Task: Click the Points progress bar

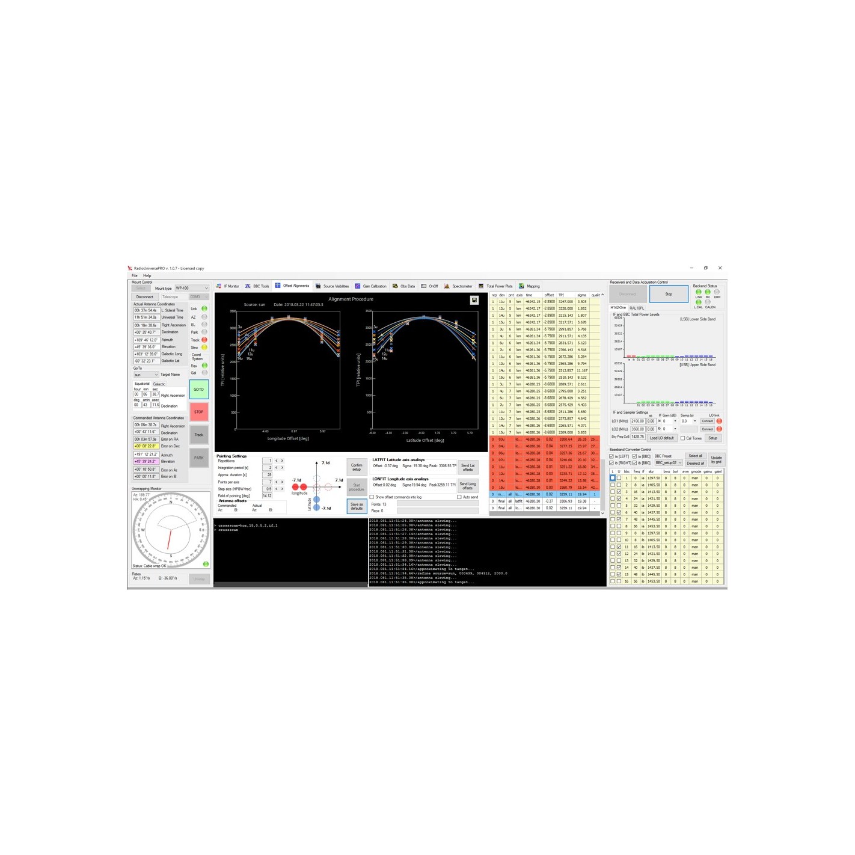Action: [438, 504]
